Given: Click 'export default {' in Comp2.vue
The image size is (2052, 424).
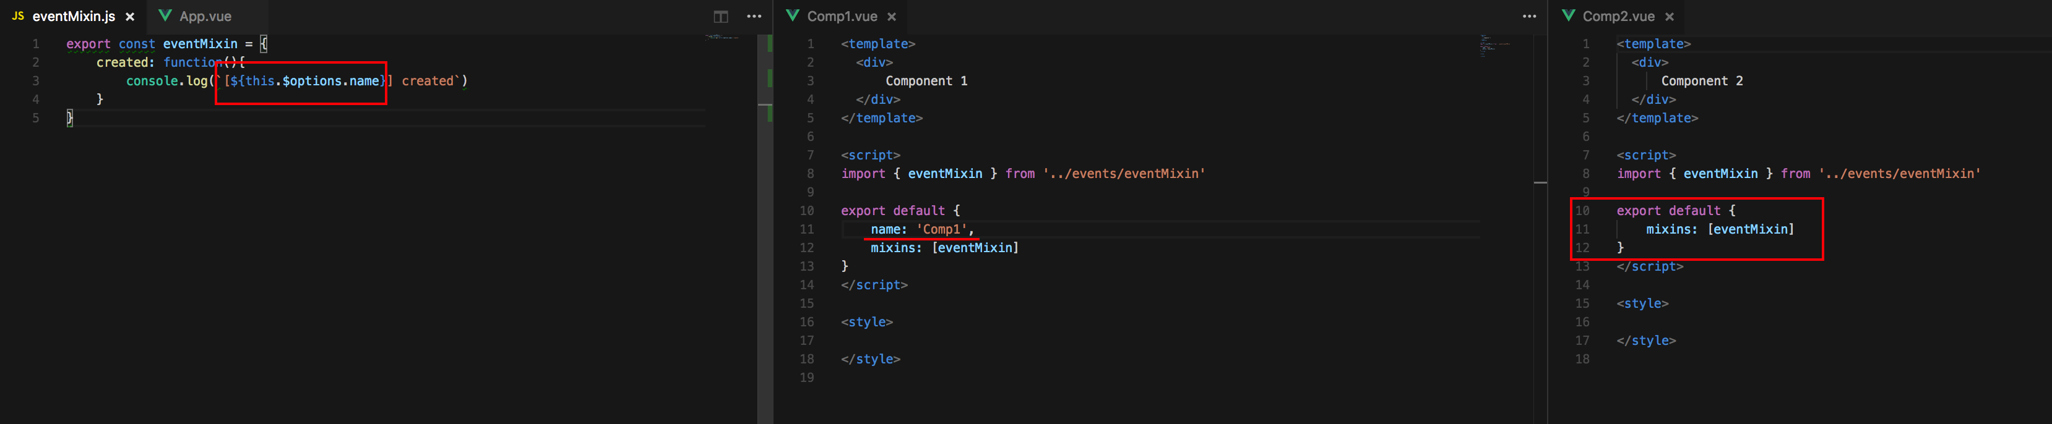Looking at the screenshot, I should point(1676,211).
